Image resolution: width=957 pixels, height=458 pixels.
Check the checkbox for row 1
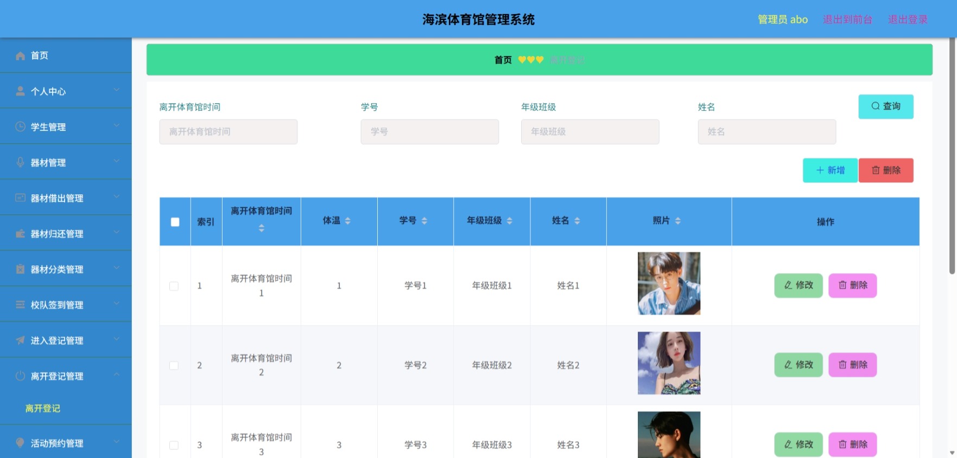174,286
